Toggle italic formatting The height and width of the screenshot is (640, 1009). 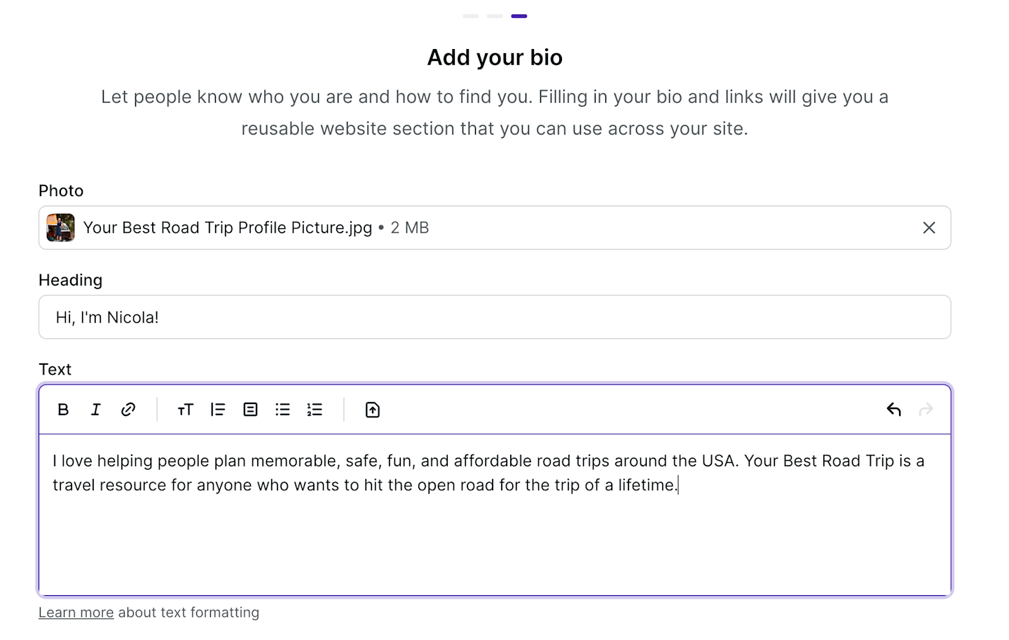click(x=95, y=410)
